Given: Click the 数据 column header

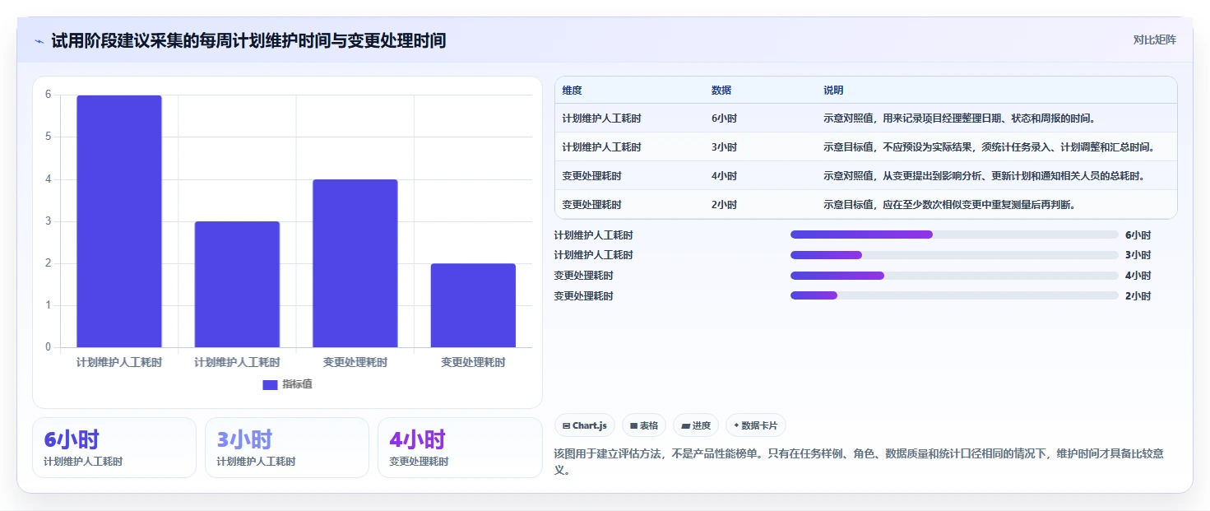Looking at the screenshot, I should pyautogui.click(x=721, y=91).
